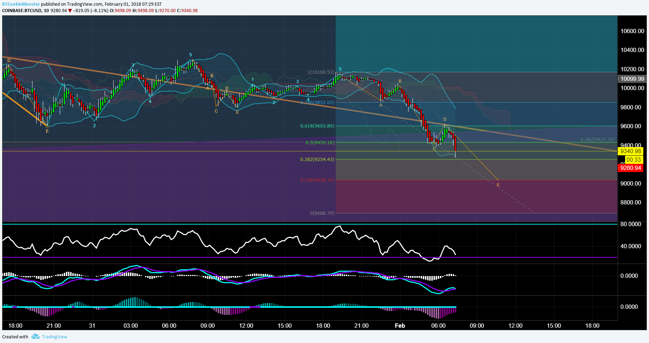Click the 00:33 countdown timer label
The width and height of the screenshot is (649, 343).
coord(634,160)
